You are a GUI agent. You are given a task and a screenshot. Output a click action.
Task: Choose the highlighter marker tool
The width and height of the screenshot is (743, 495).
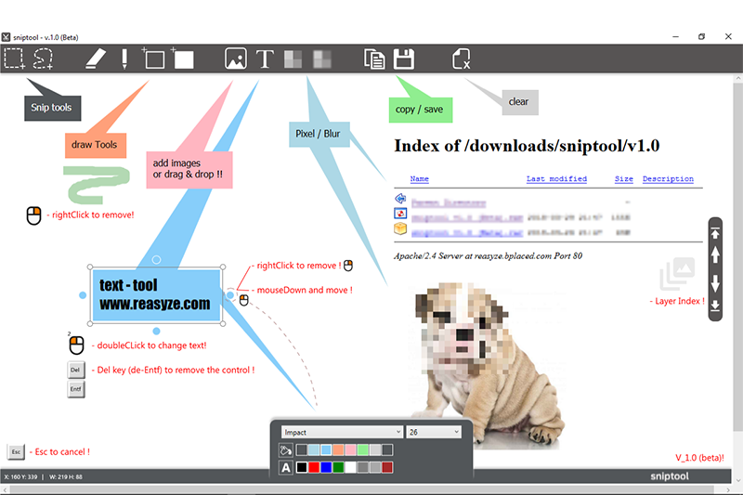(x=96, y=59)
